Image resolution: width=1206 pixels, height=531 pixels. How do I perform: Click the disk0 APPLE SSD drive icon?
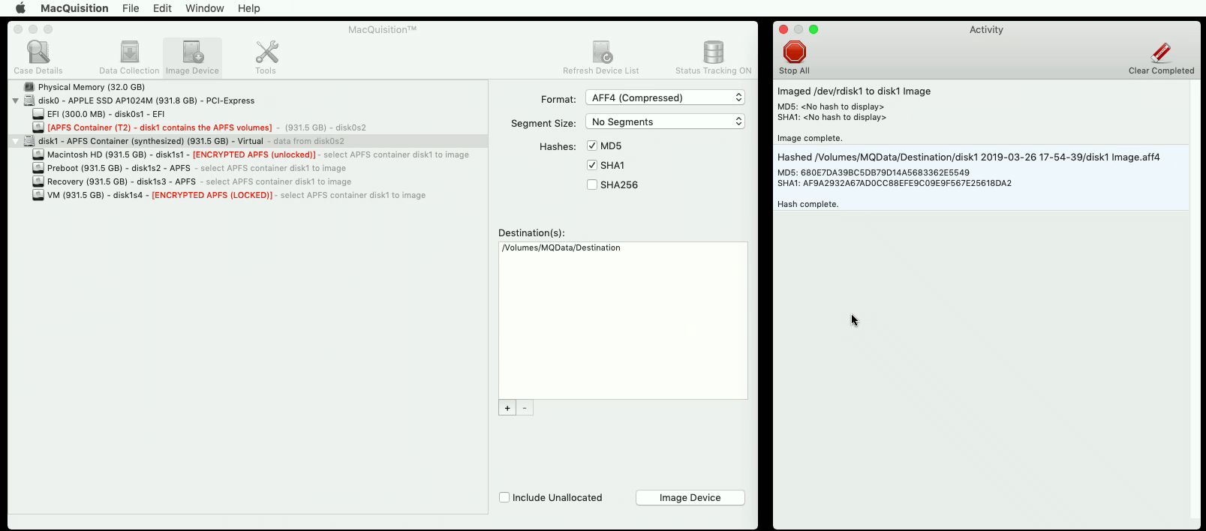coord(29,100)
